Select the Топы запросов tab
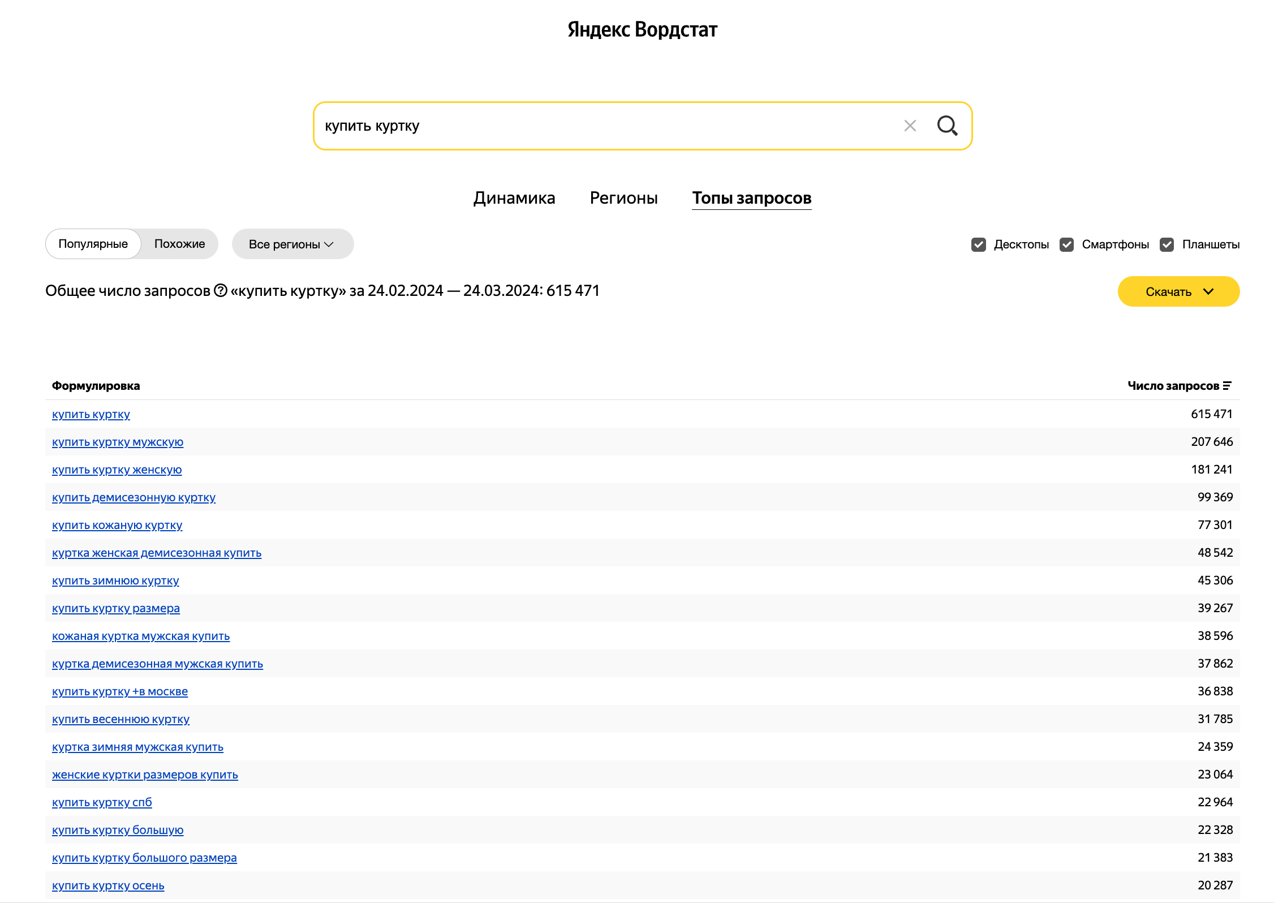This screenshot has height=903, width=1274. pyautogui.click(x=752, y=198)
